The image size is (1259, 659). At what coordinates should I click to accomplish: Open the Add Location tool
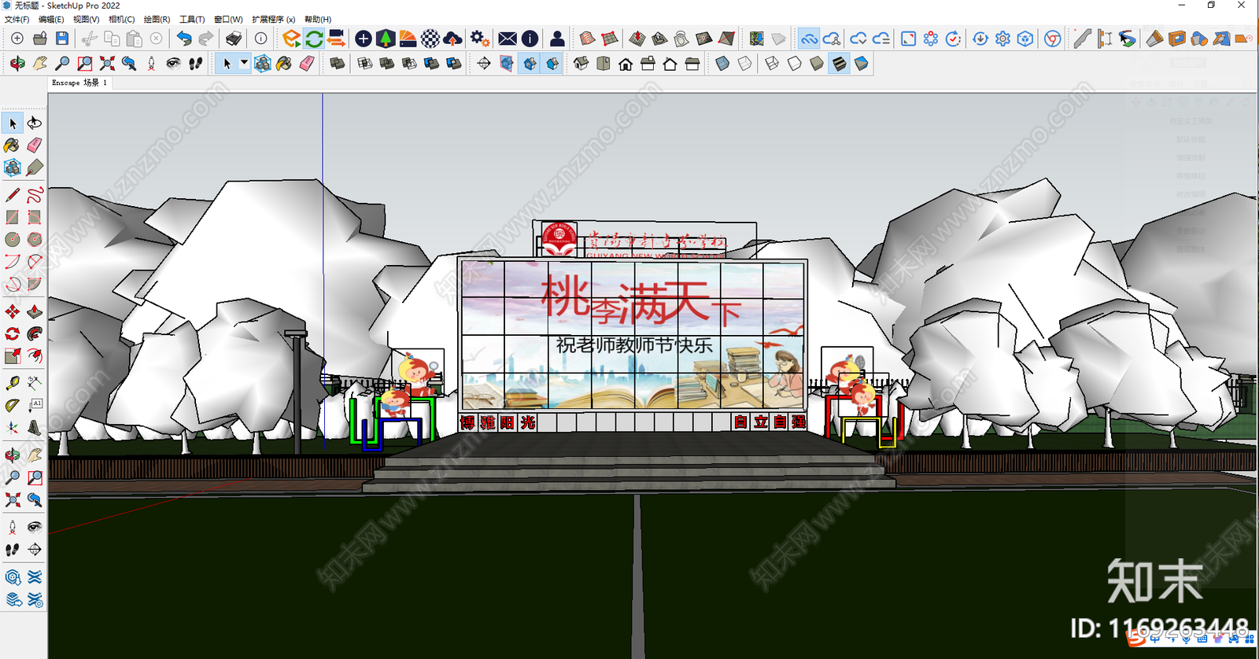pyautogui.click(x=756, y=39)
